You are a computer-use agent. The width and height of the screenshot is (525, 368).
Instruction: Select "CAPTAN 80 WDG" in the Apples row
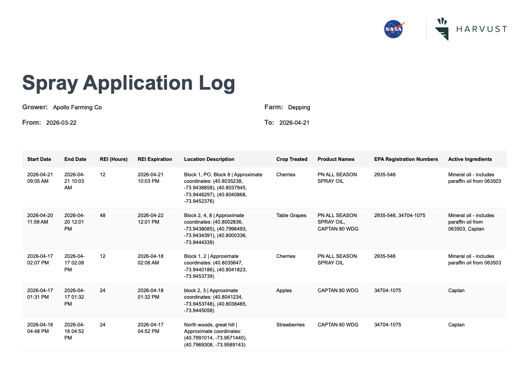(x=338, y=291)
